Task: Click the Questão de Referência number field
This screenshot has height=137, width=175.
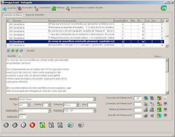Action: (x=138, y=116)
